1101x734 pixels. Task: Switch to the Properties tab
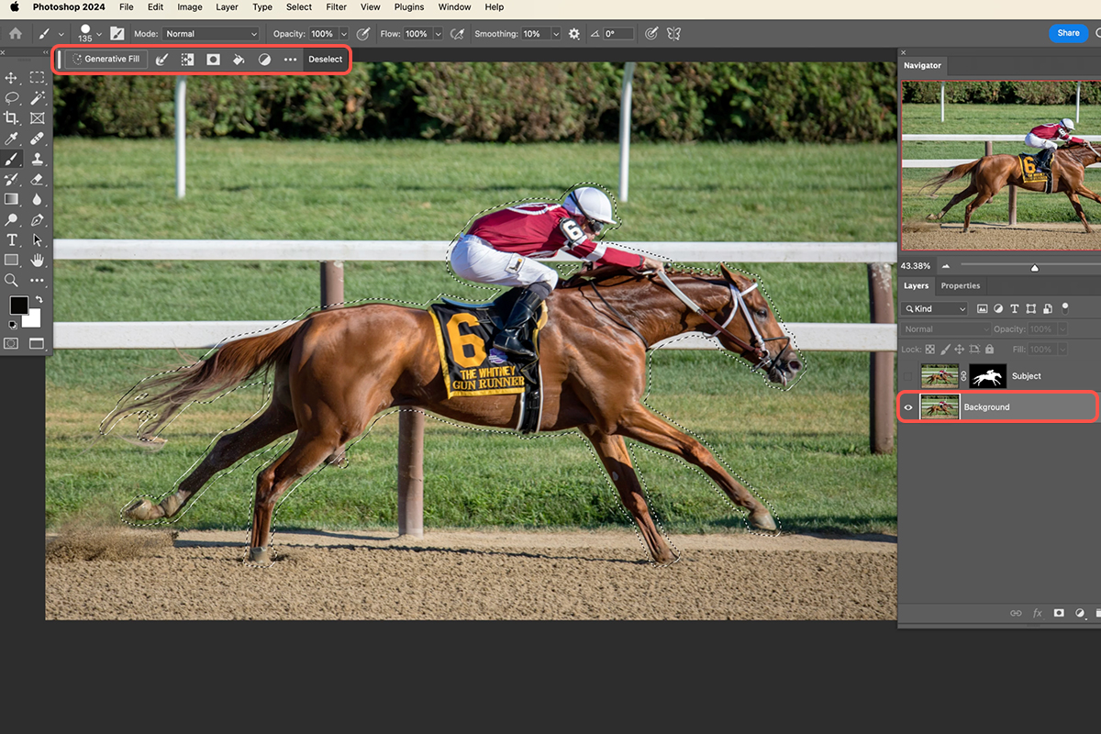[x=960, y=285]
